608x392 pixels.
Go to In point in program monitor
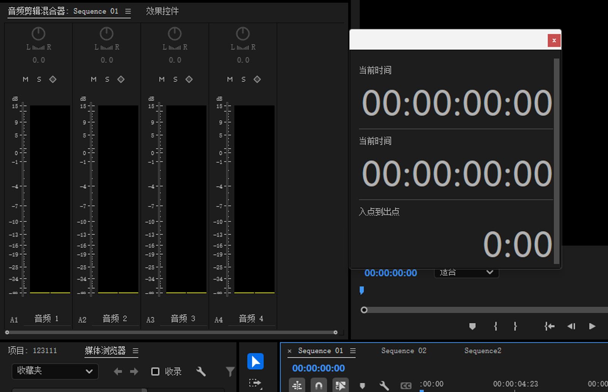click(x=549, y=326)
